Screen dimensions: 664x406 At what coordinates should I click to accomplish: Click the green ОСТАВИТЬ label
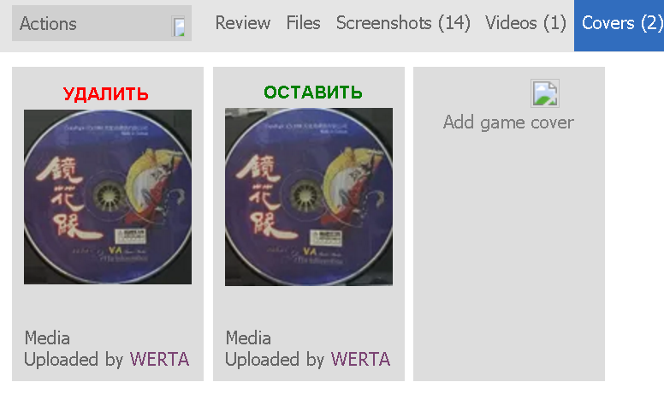(313, 92)
